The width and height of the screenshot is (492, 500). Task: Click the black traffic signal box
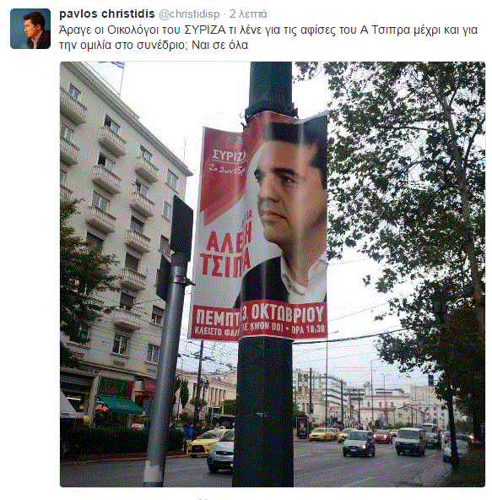pyautogui.click(x=181, y=224)
